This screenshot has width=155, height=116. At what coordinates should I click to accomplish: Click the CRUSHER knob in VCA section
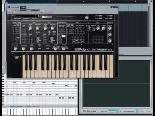104,28
